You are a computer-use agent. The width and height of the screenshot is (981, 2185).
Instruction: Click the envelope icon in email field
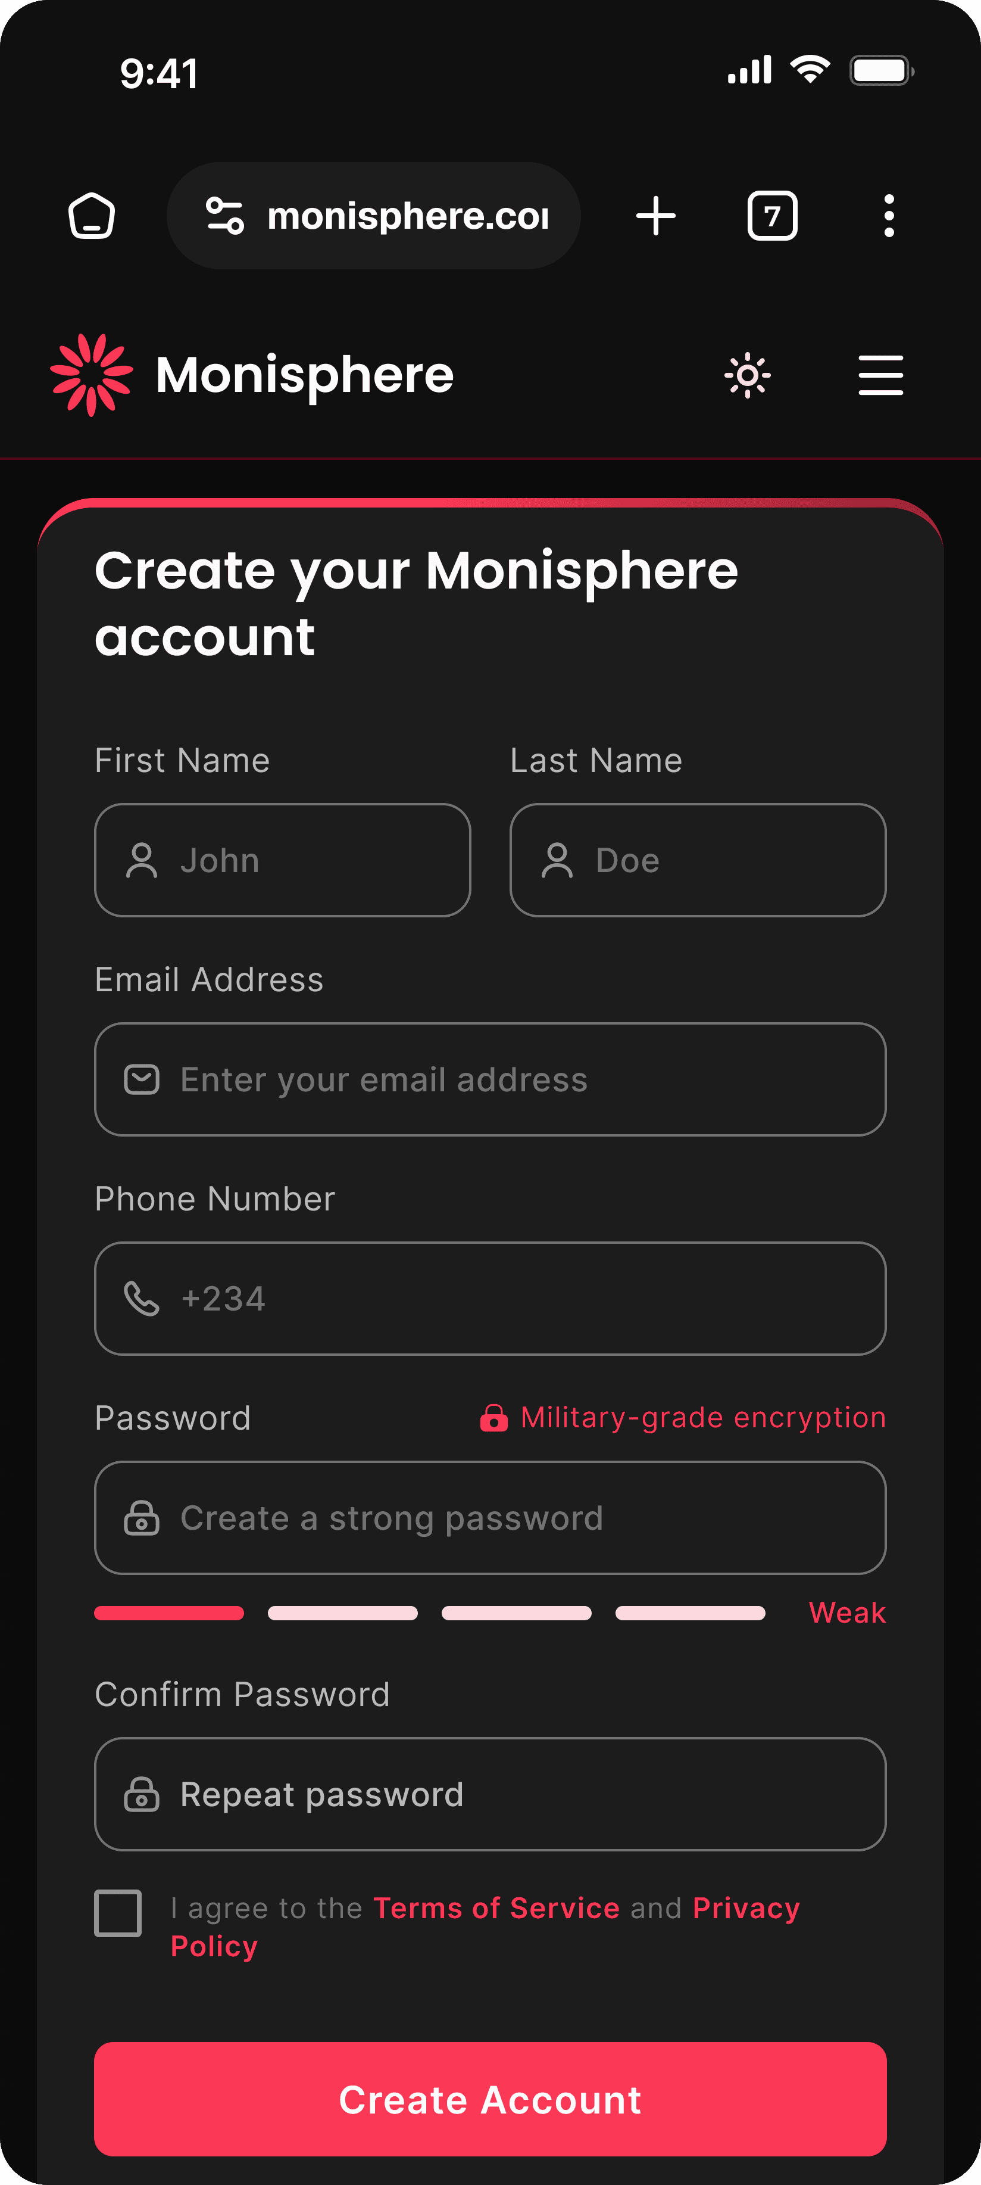[143, 1078]
